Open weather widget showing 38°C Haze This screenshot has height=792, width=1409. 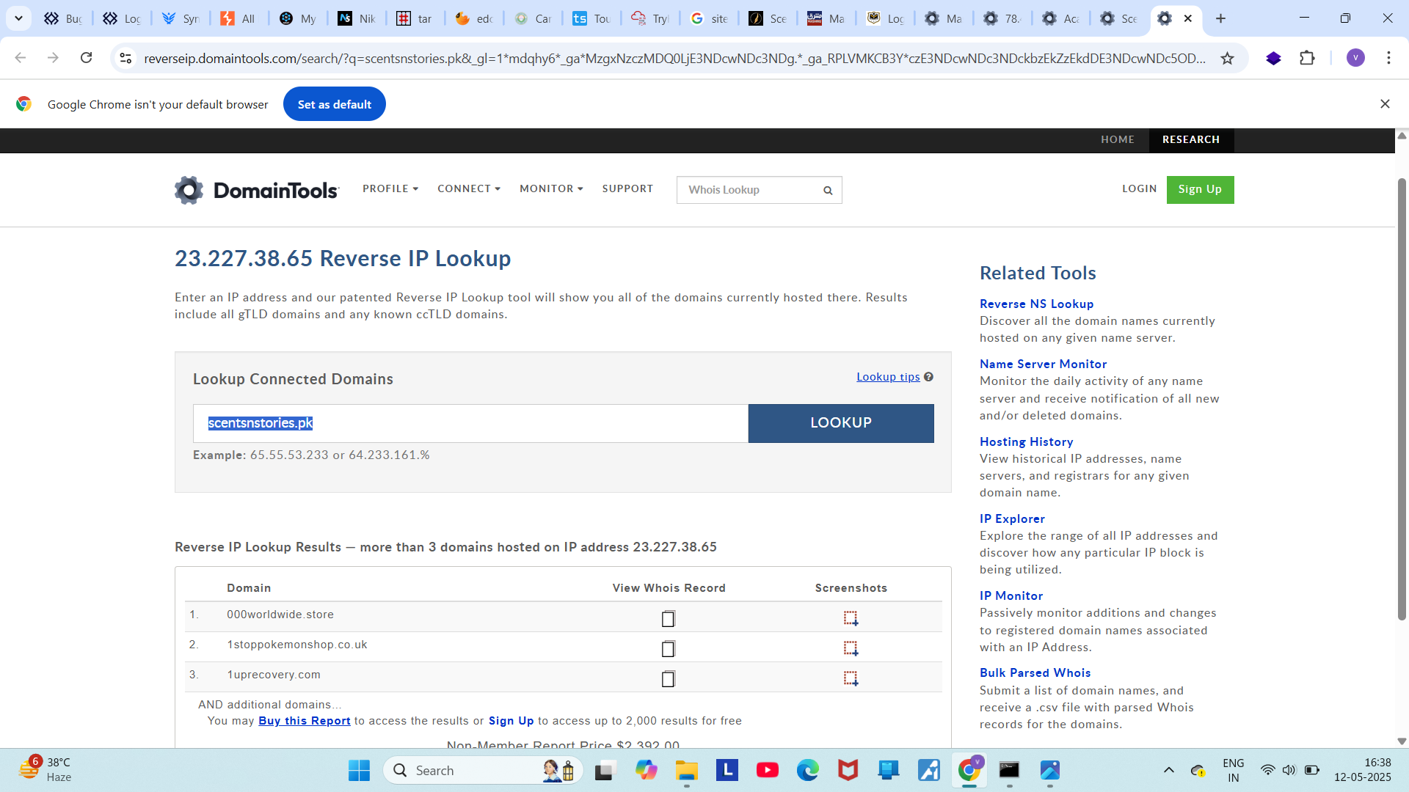(45, 770)
